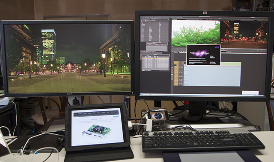The image size is (274, 162).
Task: Click the Intensity Pro 4K headline on the iPad
Action: click(x=96, y=119)
